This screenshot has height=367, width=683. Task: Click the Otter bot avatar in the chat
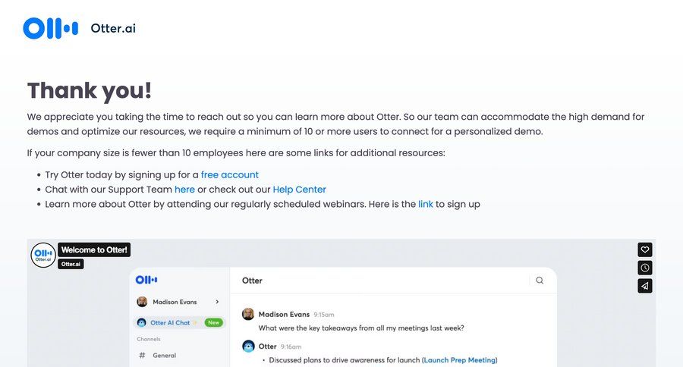pos(248,347)
